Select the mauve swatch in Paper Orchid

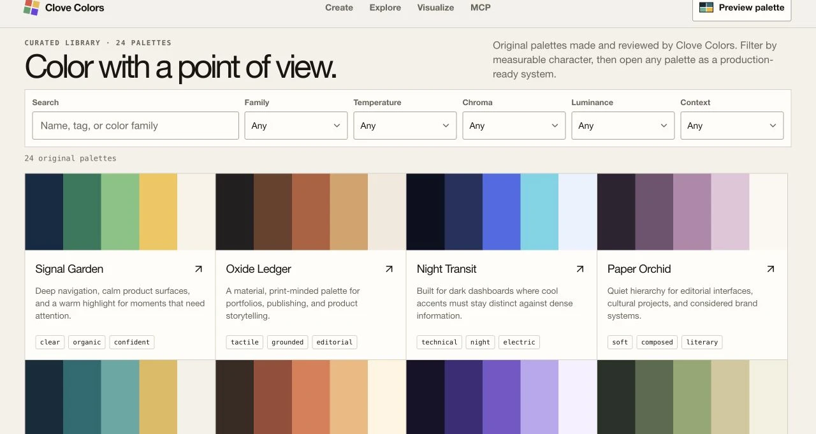(692, 212)
